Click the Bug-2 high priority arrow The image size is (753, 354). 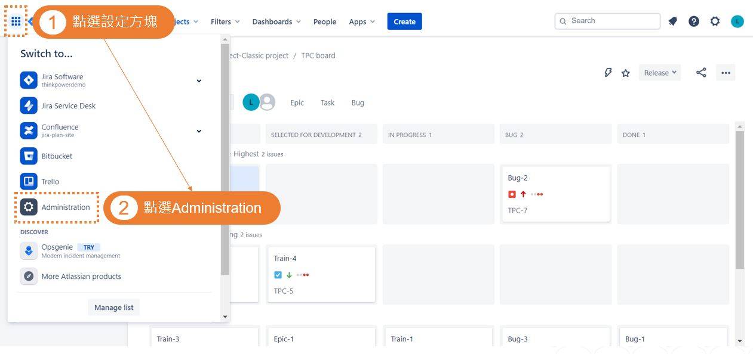click(x=523, y=194)
